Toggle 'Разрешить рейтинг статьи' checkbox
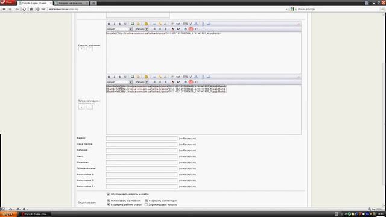The width and height of the screenshot is (386, 217). point(108,204)
